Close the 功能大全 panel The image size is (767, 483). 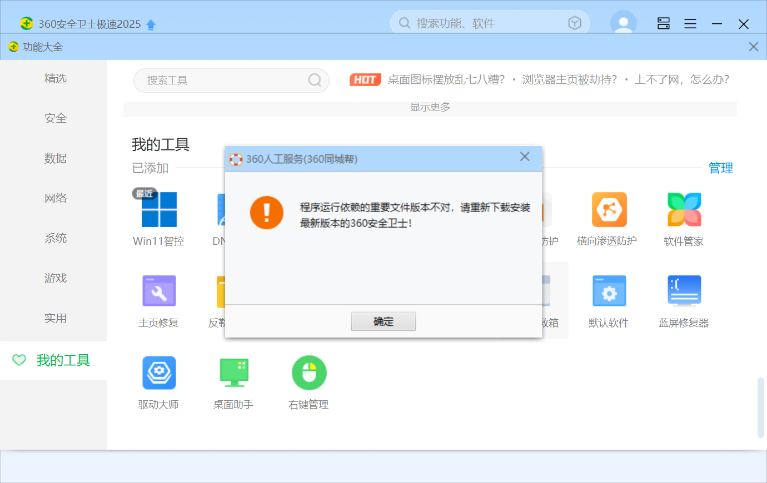(x=754, y=47)
